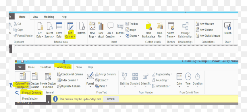
Task: Open the Edit Queries dropdown
Action: pyautogui.click(x=70, y=30)
